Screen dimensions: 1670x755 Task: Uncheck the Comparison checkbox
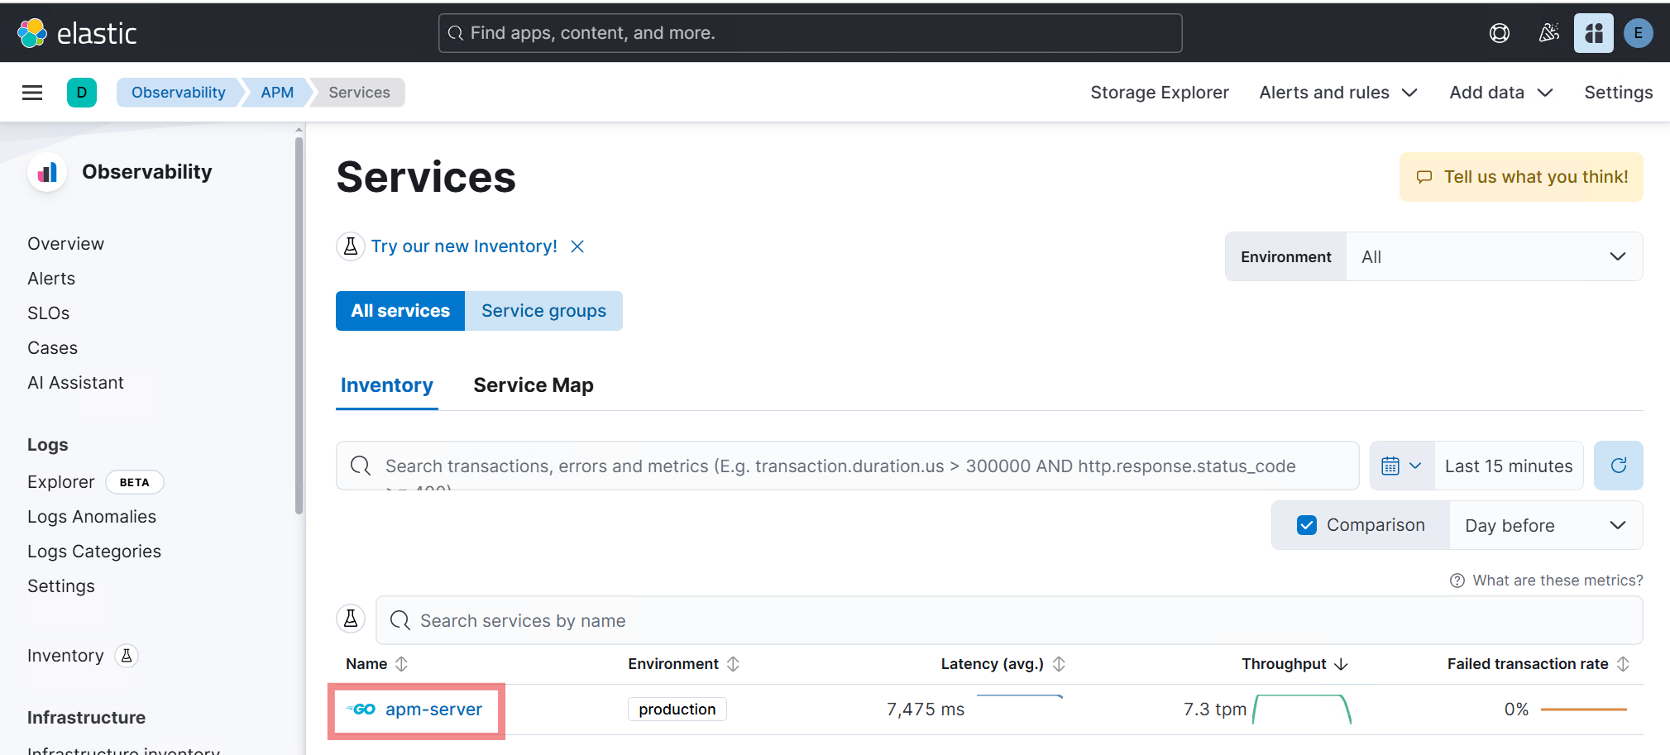pyautogui.click(x=1307, y=525)
